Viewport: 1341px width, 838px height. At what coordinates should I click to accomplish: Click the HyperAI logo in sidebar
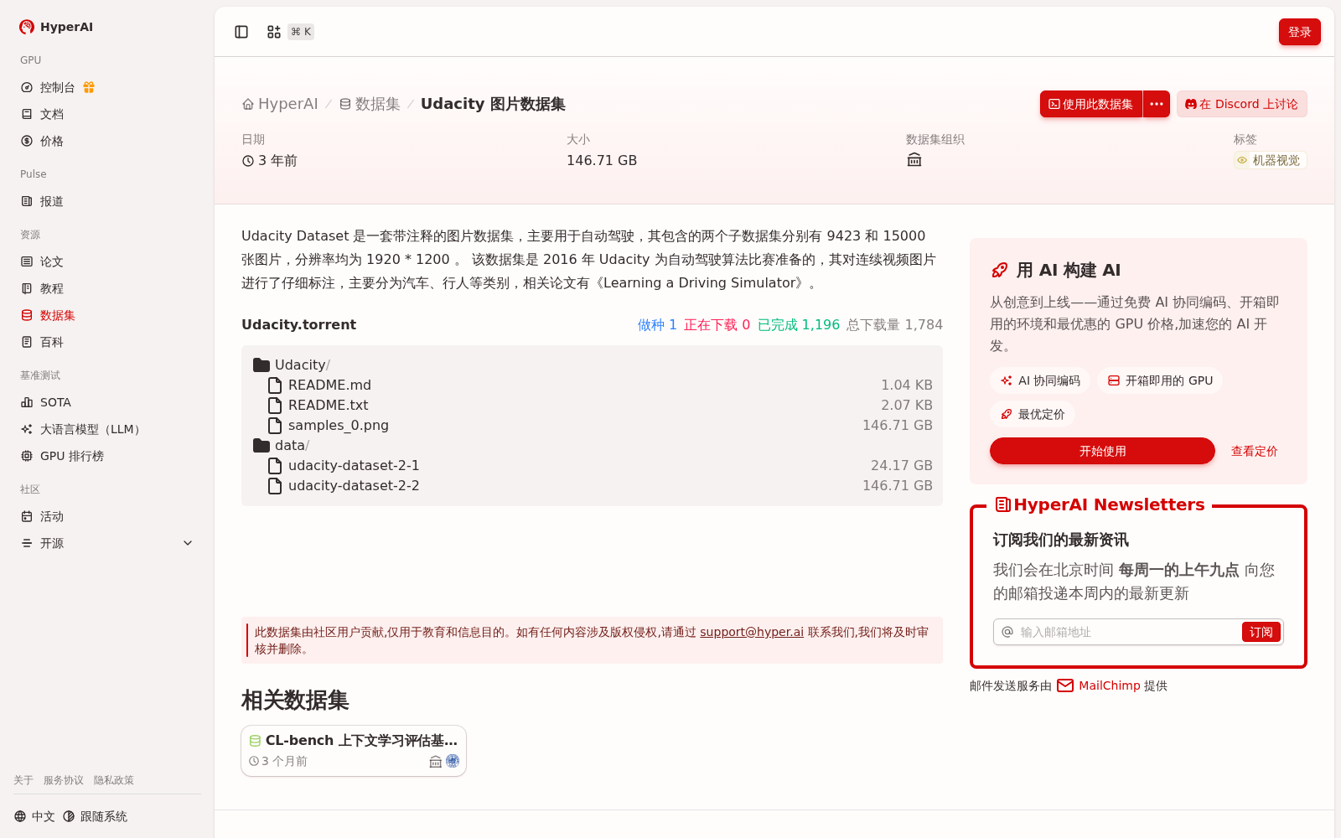pyautogui.click(x=56, y=27)
